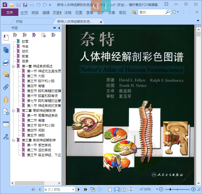Image resolution: width=202 pixels, height=194 pixels.
Task: Open the comments sidebar panel
Action: (6, 75)
